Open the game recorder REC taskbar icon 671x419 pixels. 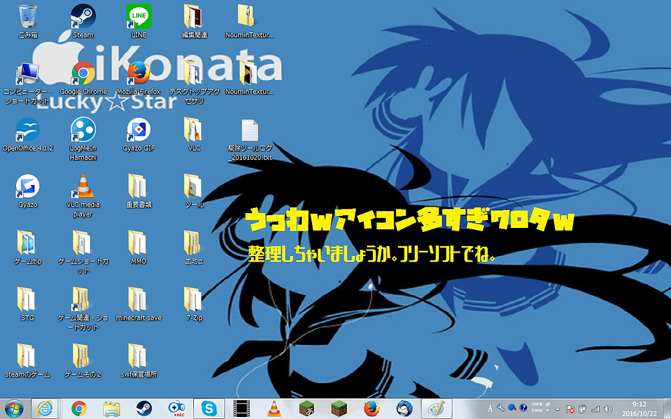[176, 409]
